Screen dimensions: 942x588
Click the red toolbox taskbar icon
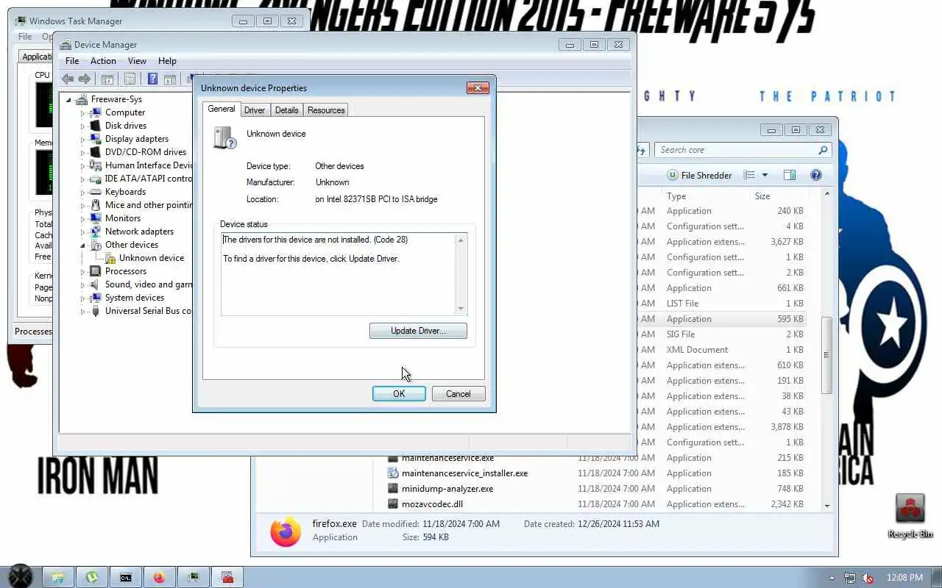click(227, 577)
